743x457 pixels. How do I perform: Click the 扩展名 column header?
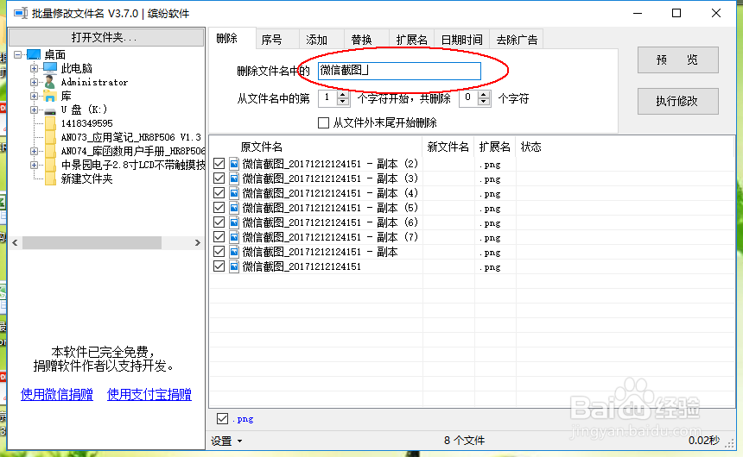(x=495, y=147)
